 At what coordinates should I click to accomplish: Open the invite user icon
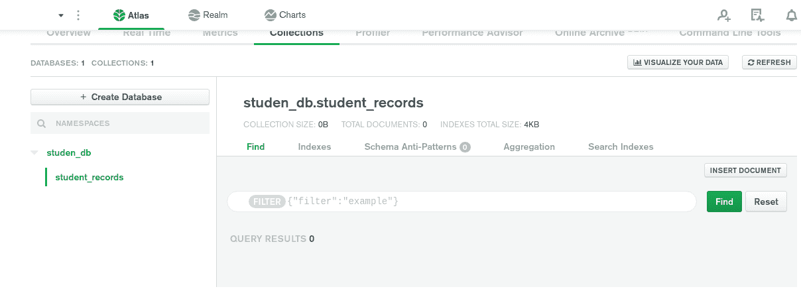click(724, 15)
